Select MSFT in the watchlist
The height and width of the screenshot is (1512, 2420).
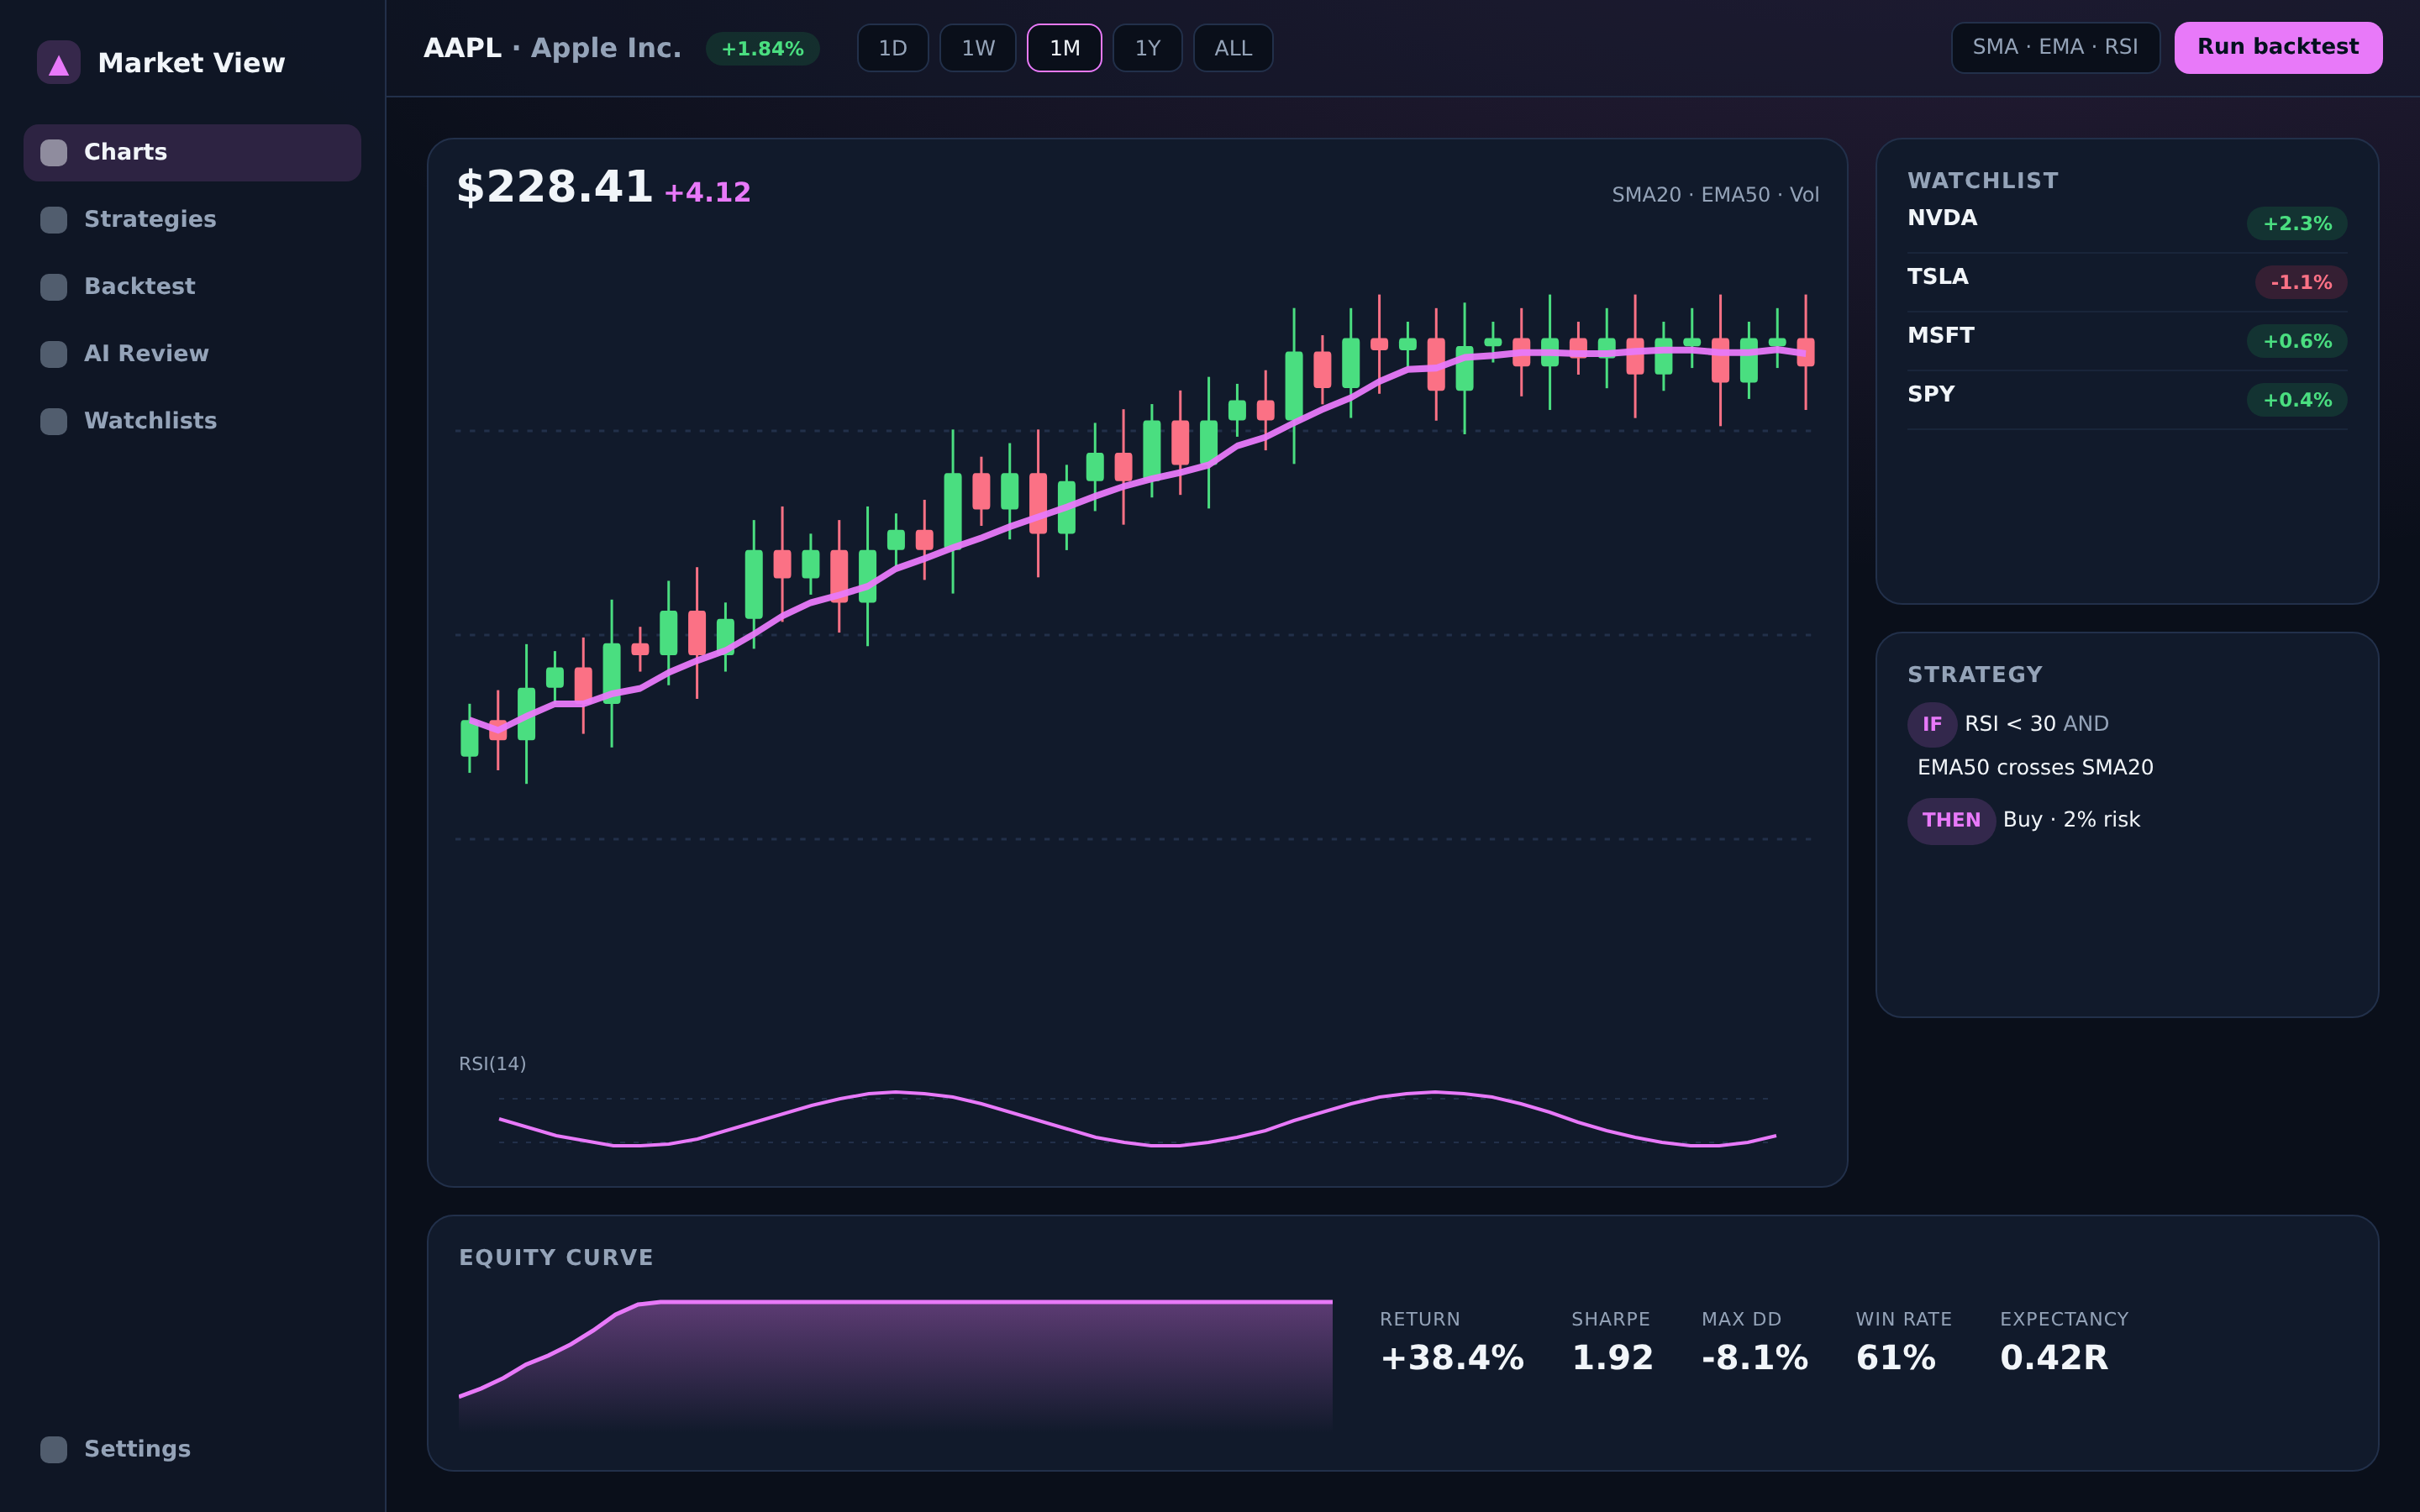[x=2127, y=341]
